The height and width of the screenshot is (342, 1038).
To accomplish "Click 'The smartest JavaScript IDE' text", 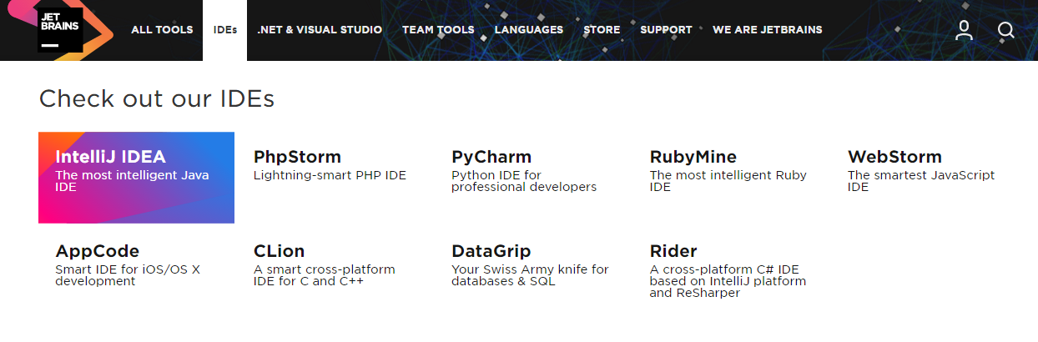I will tap(921, 181).
